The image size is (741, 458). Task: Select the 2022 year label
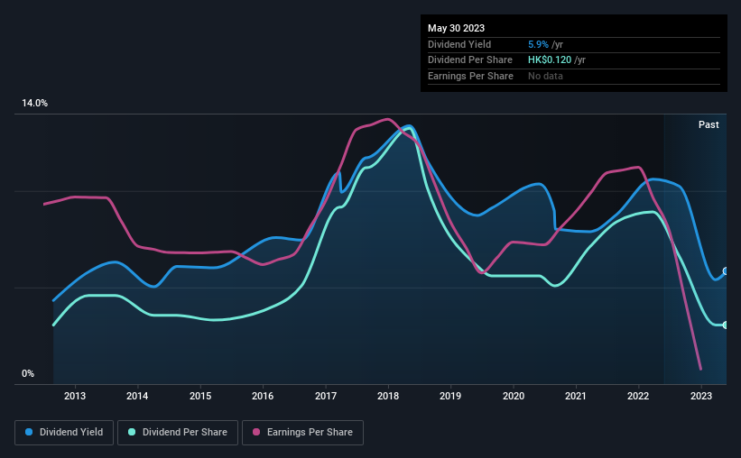coord(638,396)
